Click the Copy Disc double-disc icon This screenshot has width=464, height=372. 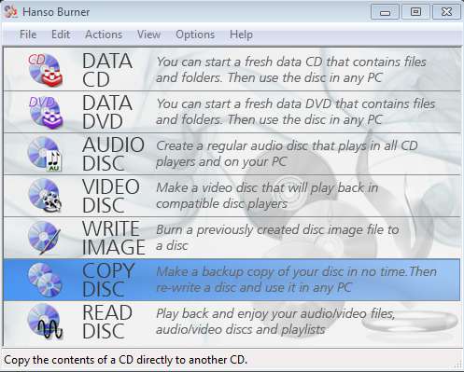tap(45, 280)
